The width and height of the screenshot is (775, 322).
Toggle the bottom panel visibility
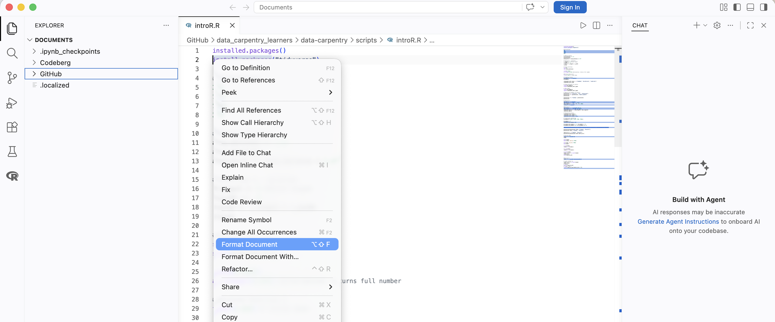point(750,7)
